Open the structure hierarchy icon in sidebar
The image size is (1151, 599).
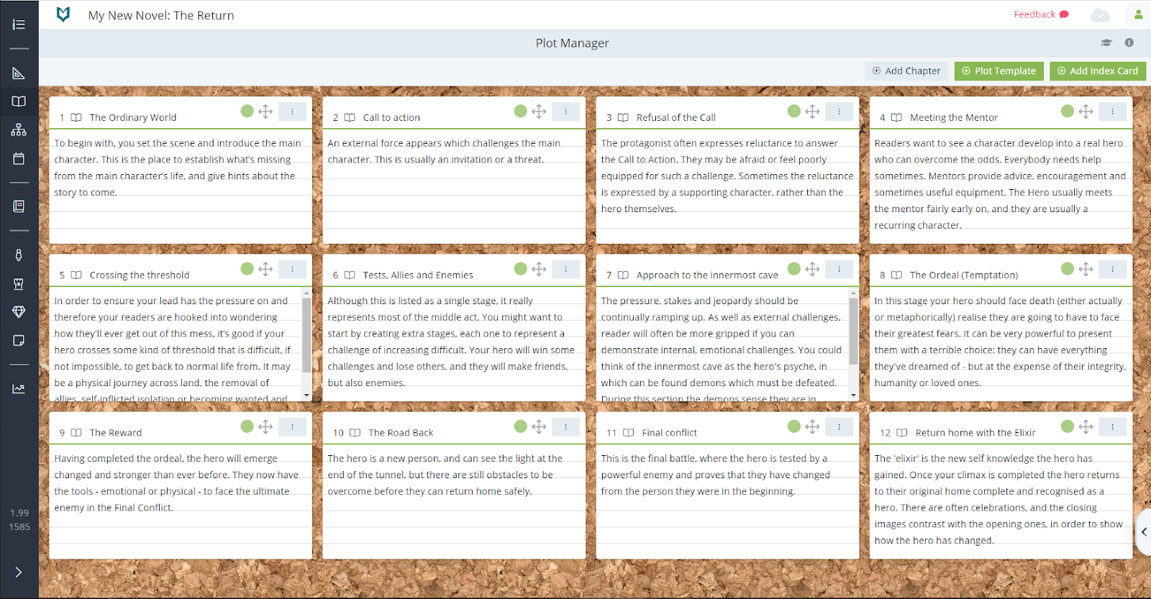tap(19, 130)
